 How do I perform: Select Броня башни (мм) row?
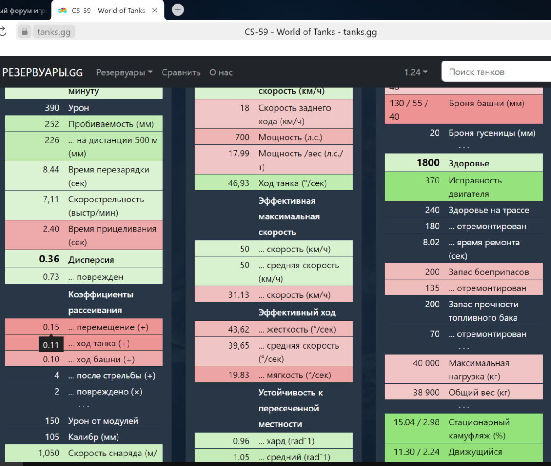point(464,110)
